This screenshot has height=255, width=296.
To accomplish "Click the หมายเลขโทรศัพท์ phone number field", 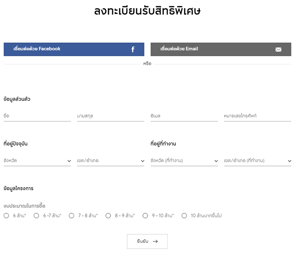I will click(x=258, y=116).
